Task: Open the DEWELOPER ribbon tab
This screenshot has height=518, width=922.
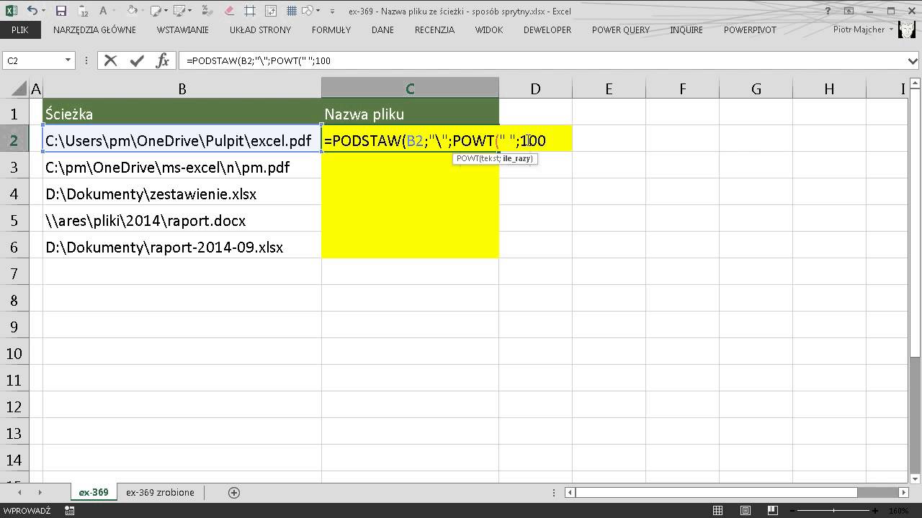Action: [547, 29]
